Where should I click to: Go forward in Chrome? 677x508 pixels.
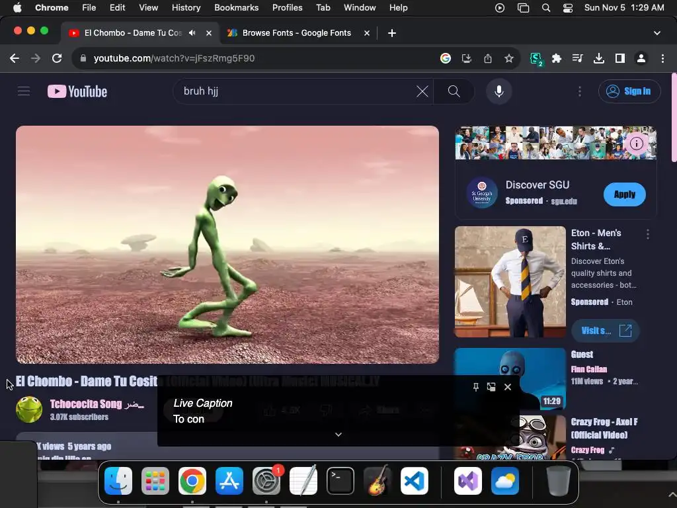point(36,58)
